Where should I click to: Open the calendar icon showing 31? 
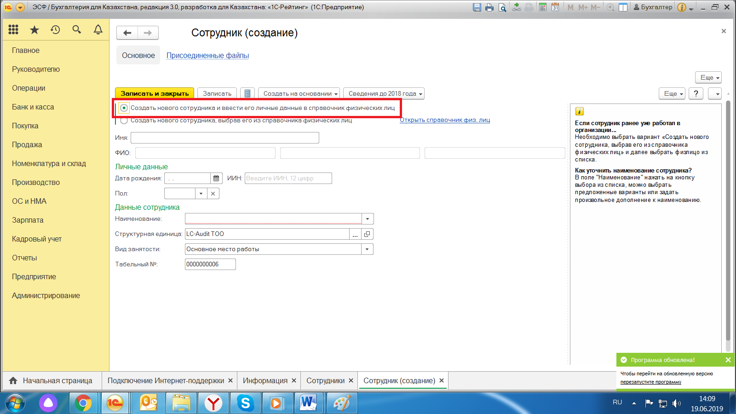pos(555,7)
